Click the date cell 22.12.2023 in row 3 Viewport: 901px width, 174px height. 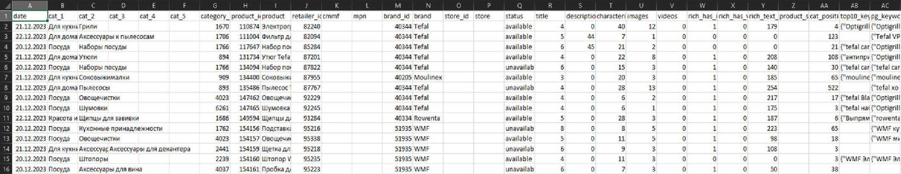click(30, 36)
